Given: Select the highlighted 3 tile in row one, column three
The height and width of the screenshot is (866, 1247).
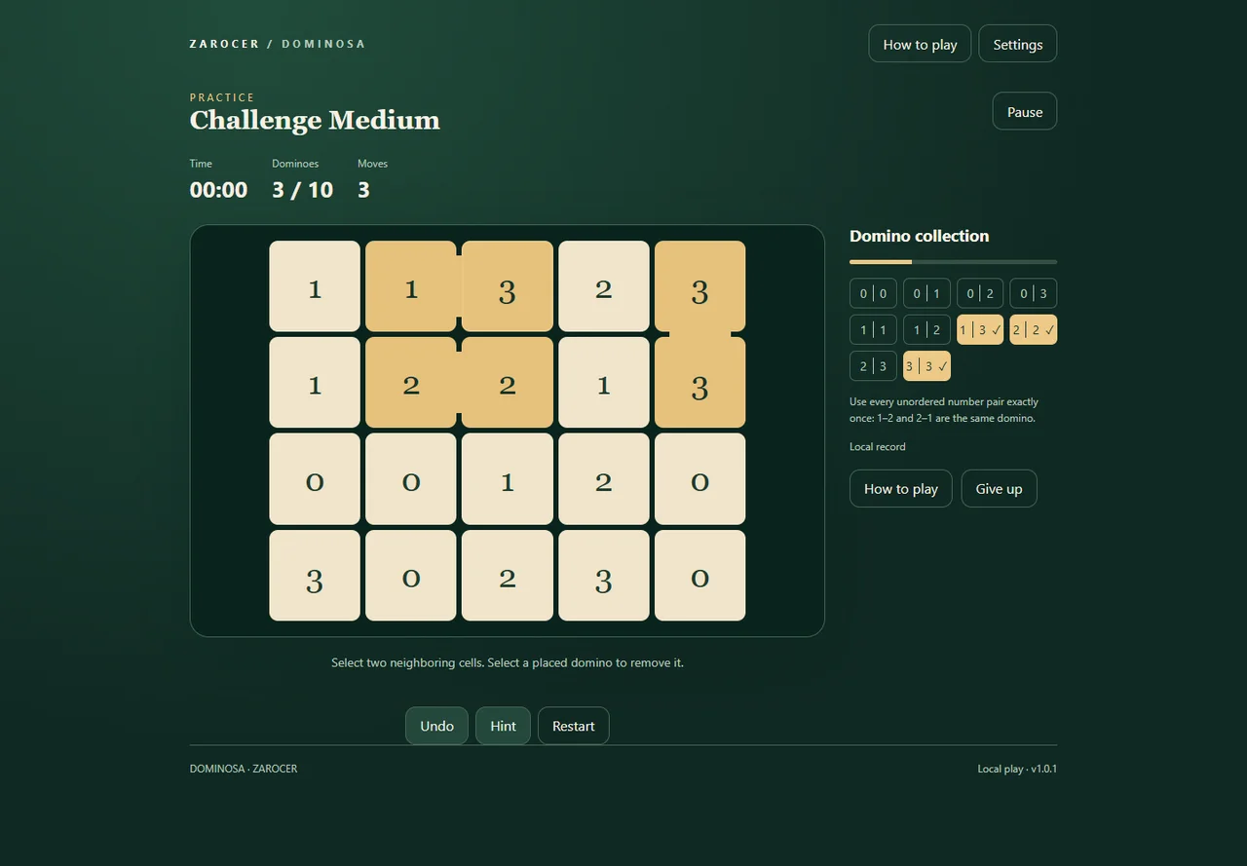Looking at the screenshot, I should pos(508,286).
